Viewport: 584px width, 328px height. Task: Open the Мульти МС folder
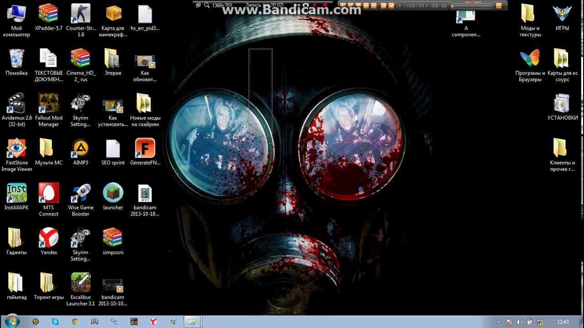pos(48,152)
